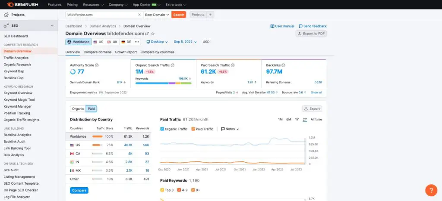Open the help question mark button
The width and height of the screenshot is (442, 201).
point(431,190)
